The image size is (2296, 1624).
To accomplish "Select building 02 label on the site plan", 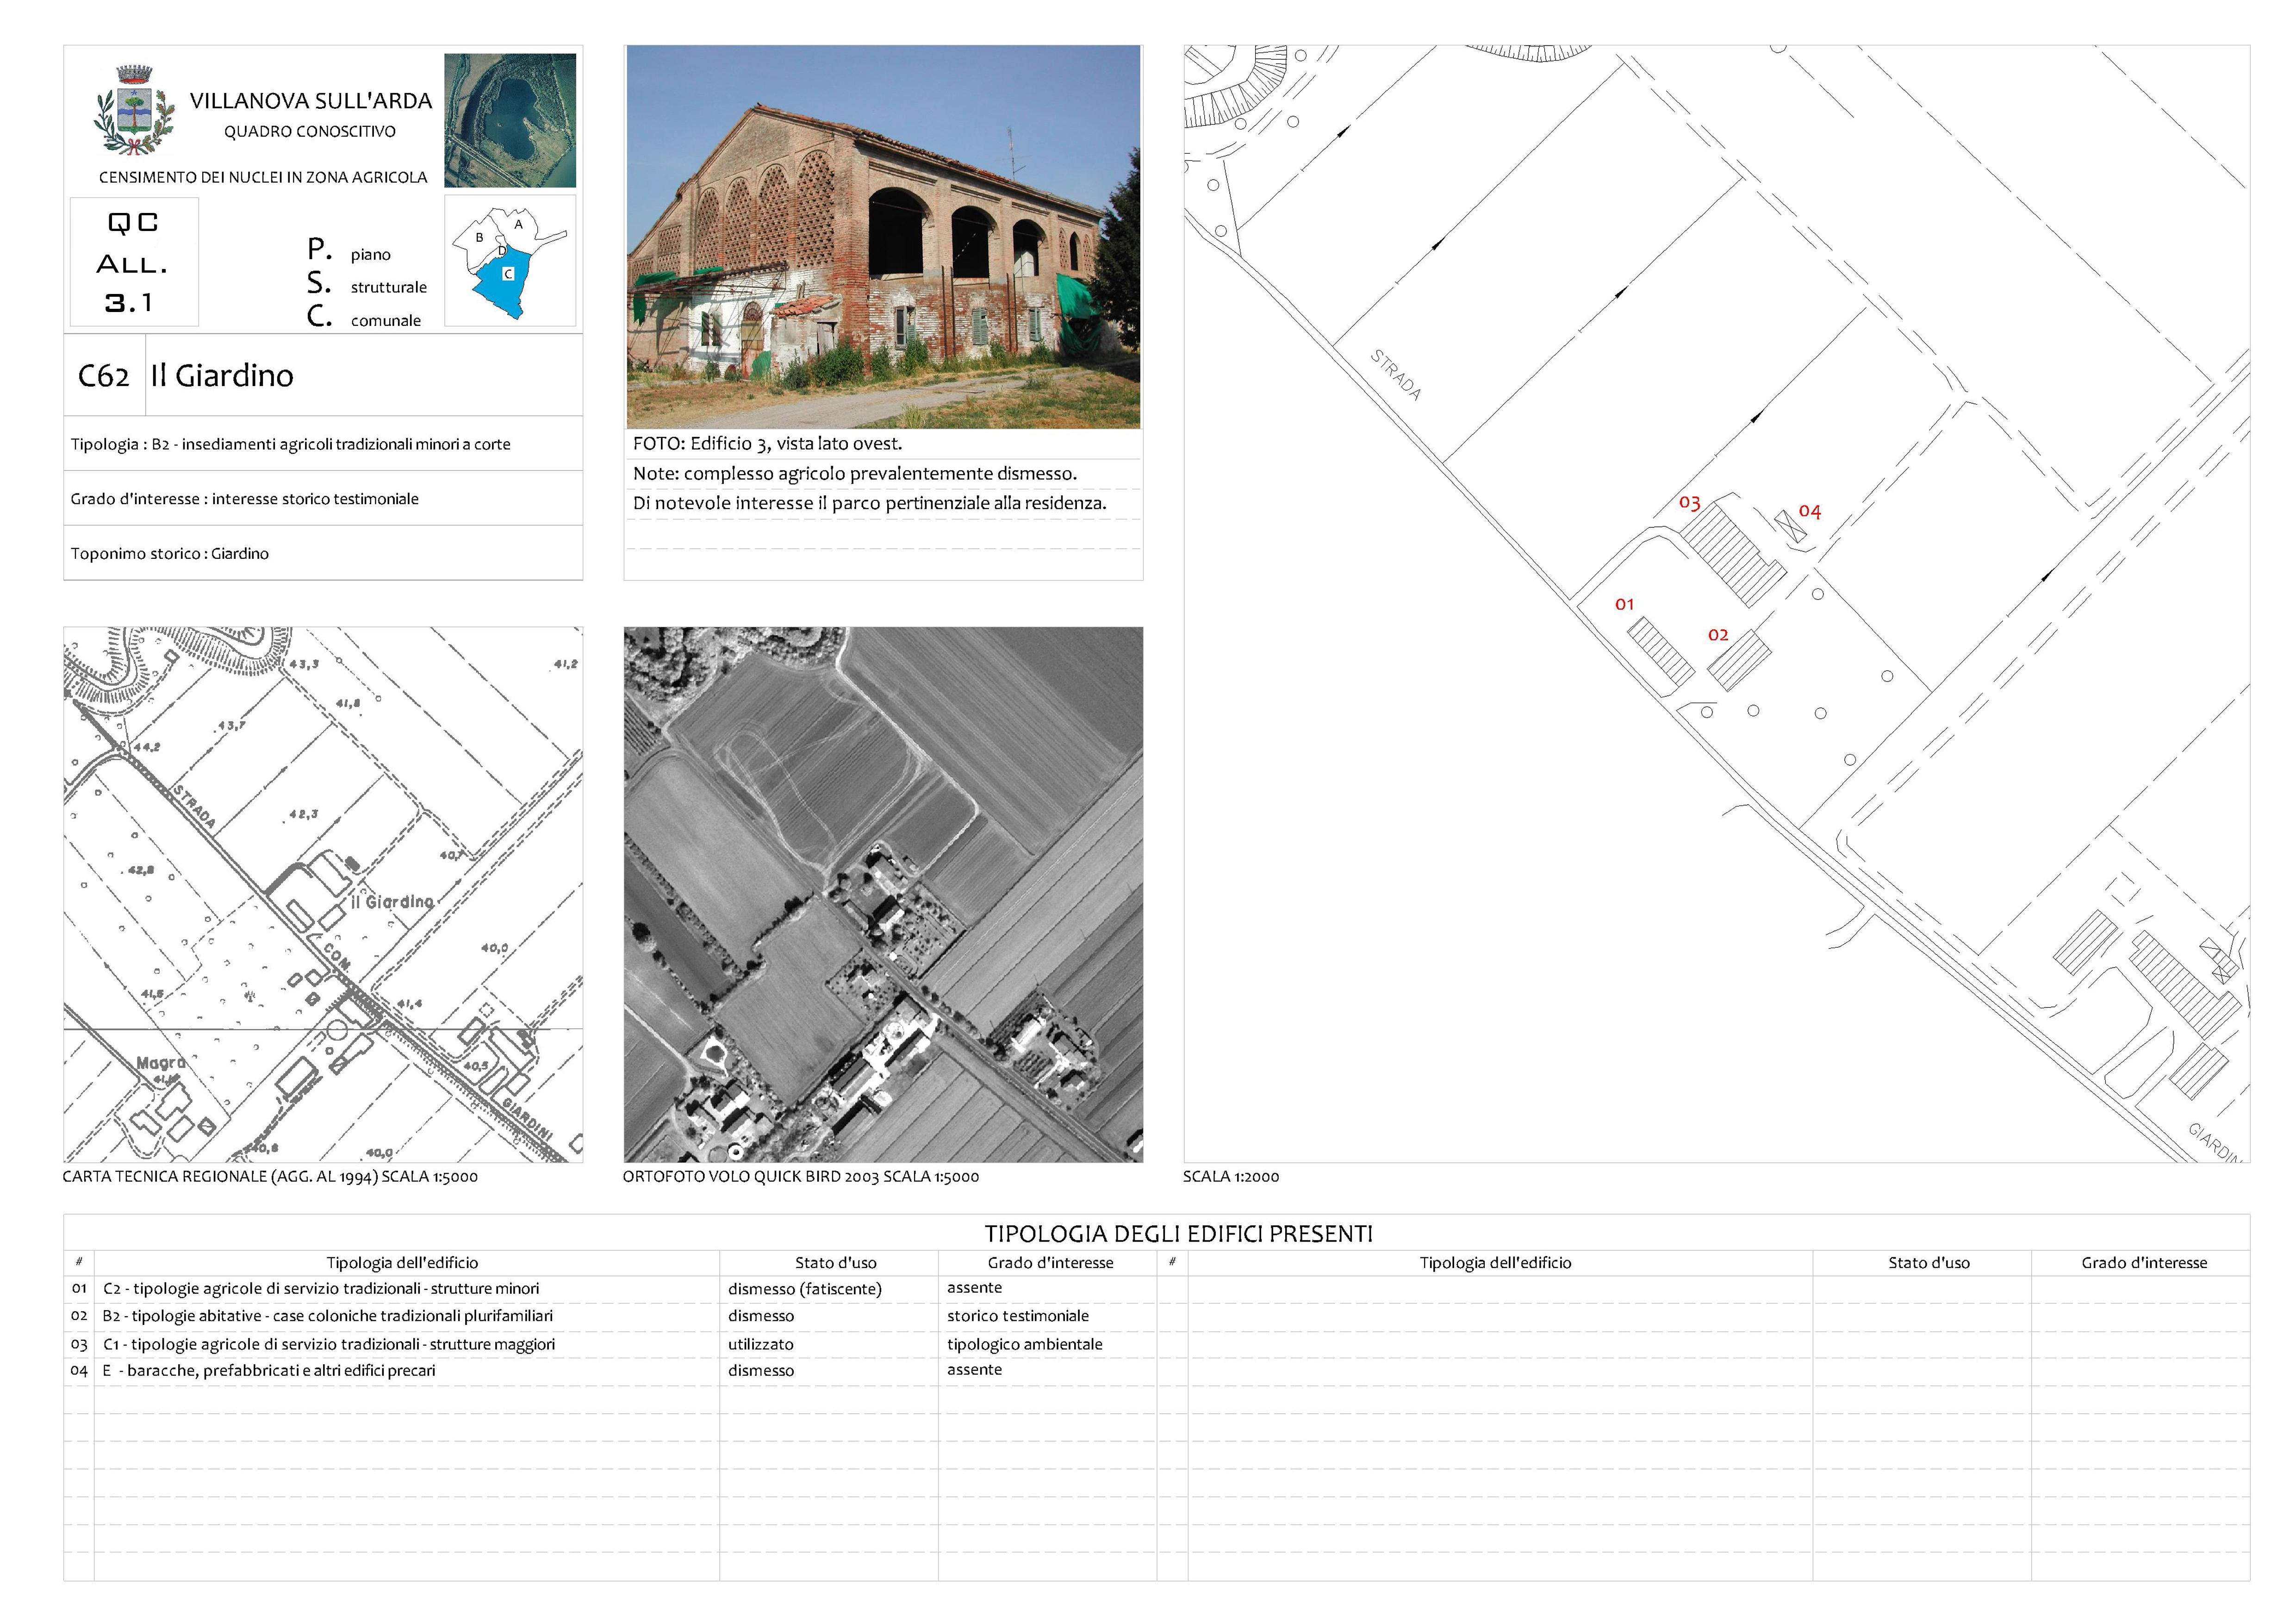I will 1718,635.
